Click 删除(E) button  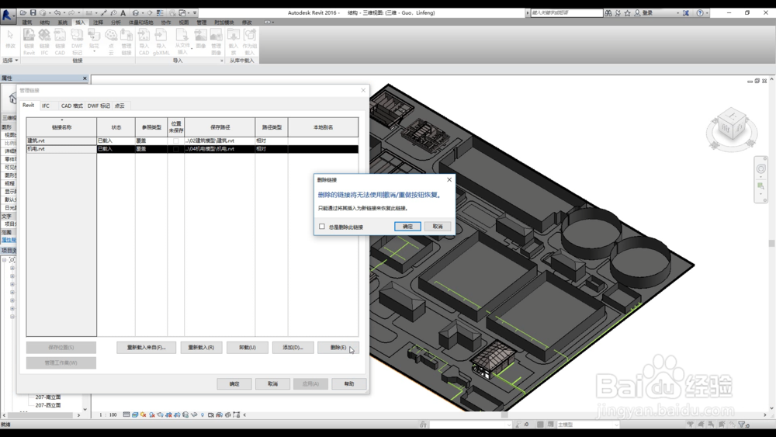point(338,348)
